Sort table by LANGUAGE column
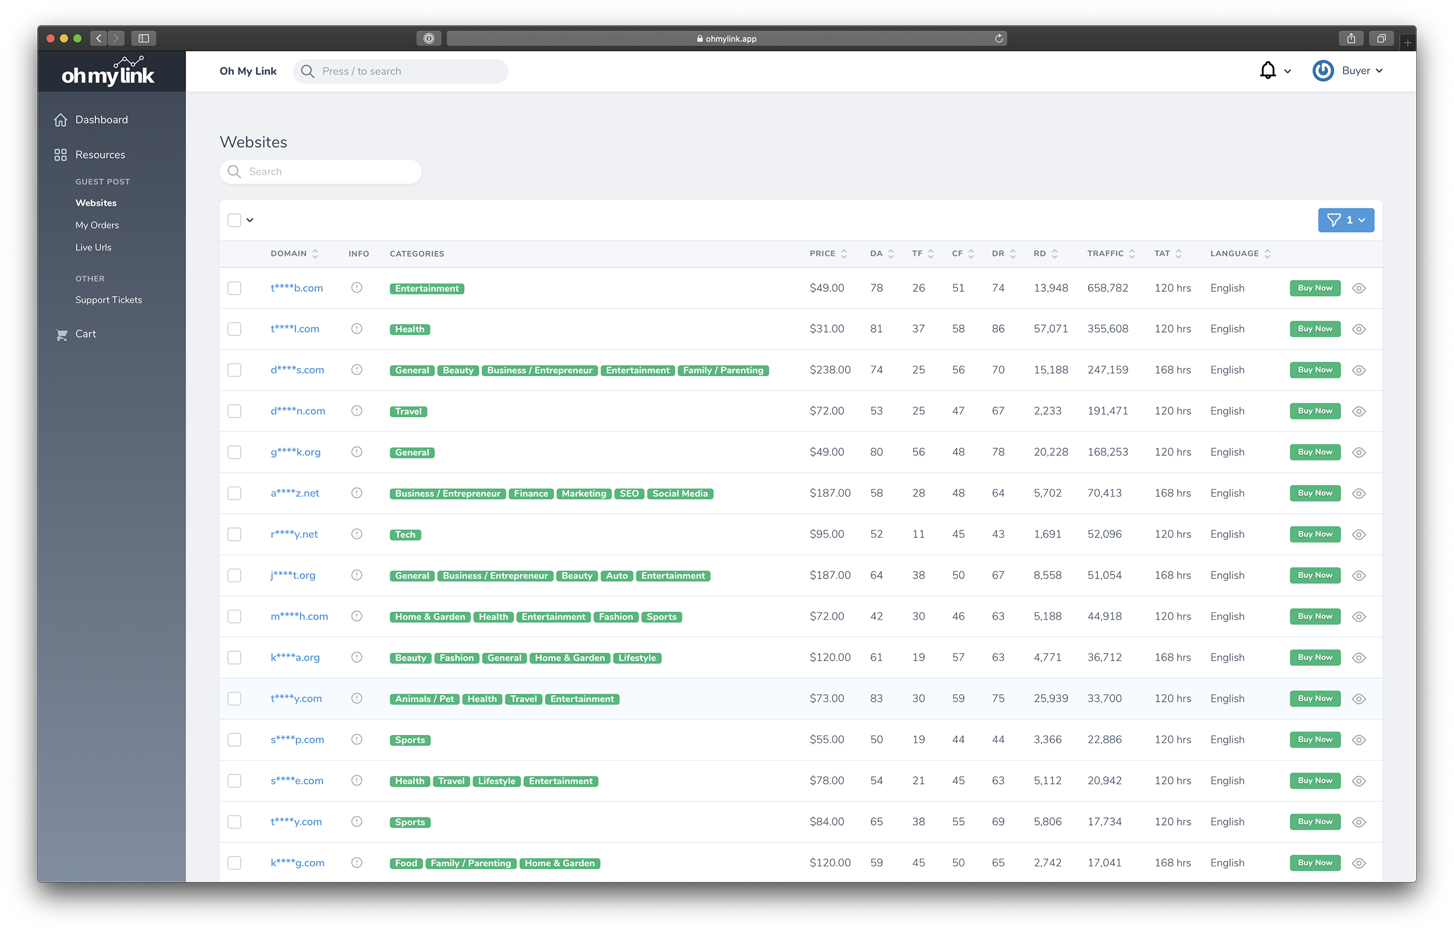The height and width of the screenshot is (932, 1454). click(1241, 254)
